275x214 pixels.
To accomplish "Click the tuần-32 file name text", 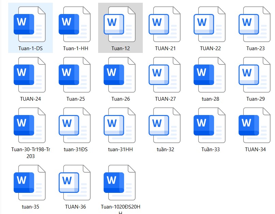I will (x=165, y=149).
